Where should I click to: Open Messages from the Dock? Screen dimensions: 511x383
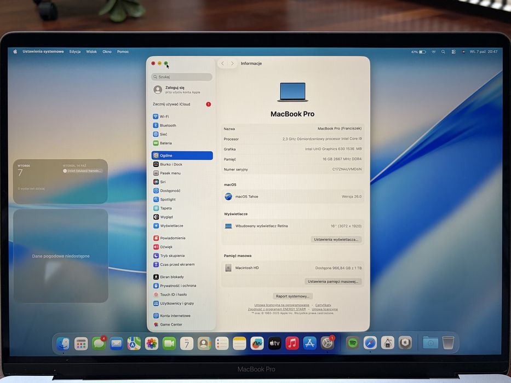[99, 343]
